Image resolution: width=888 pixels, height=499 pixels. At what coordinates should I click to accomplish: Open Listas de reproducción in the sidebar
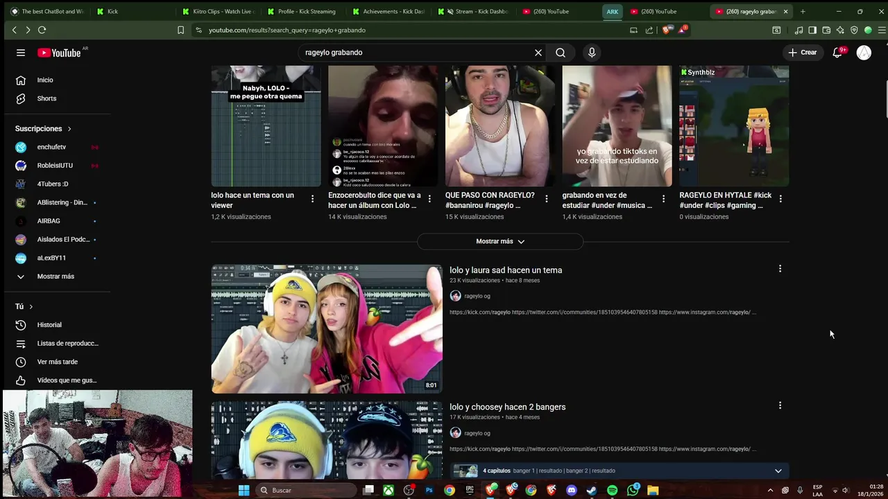point(55,343)
